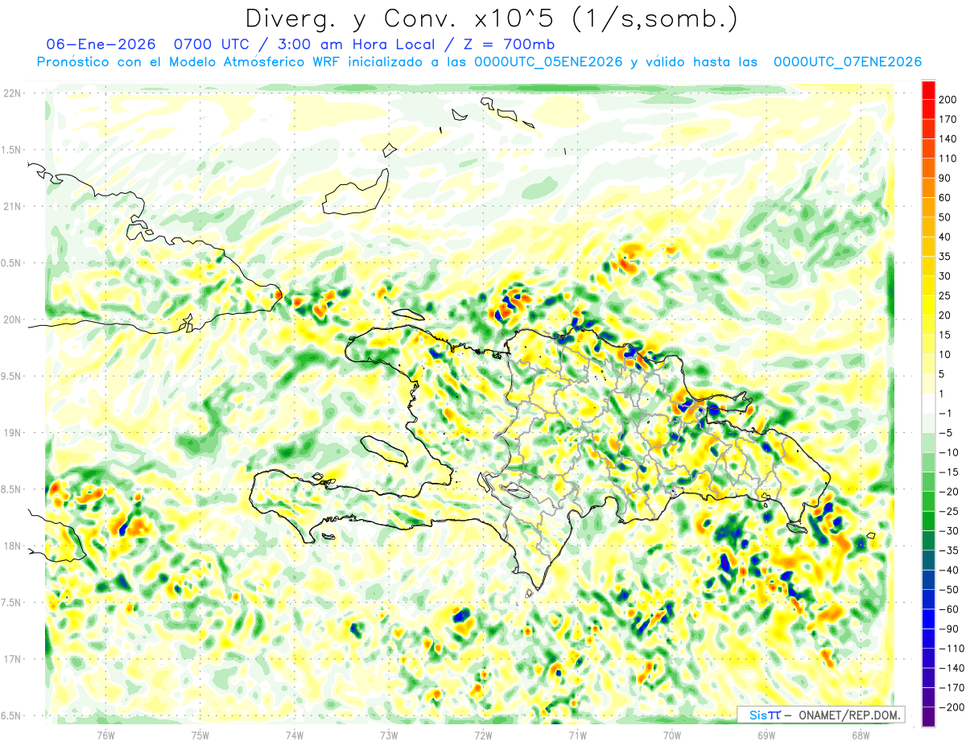Click the '-10' color scale value
966x746 pixels.
(949, 453)
